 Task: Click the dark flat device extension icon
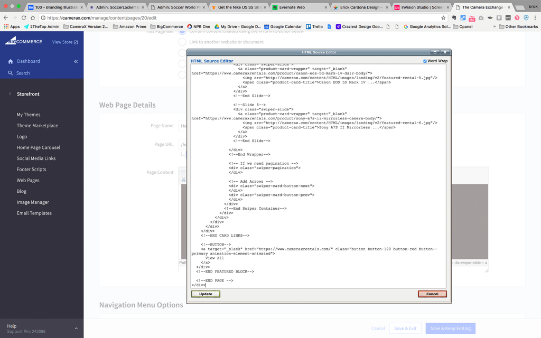point(490,17)
